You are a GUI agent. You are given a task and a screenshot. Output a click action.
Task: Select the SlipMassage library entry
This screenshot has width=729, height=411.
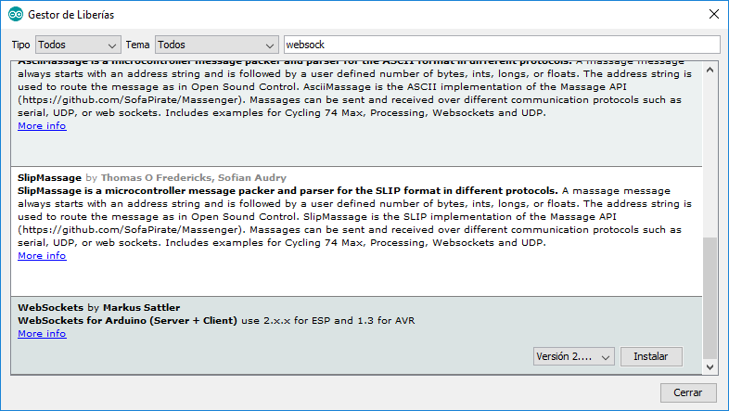pyautogui.click(x=356, y=232)
